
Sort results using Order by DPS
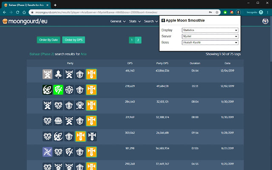(x=73, y=40)
